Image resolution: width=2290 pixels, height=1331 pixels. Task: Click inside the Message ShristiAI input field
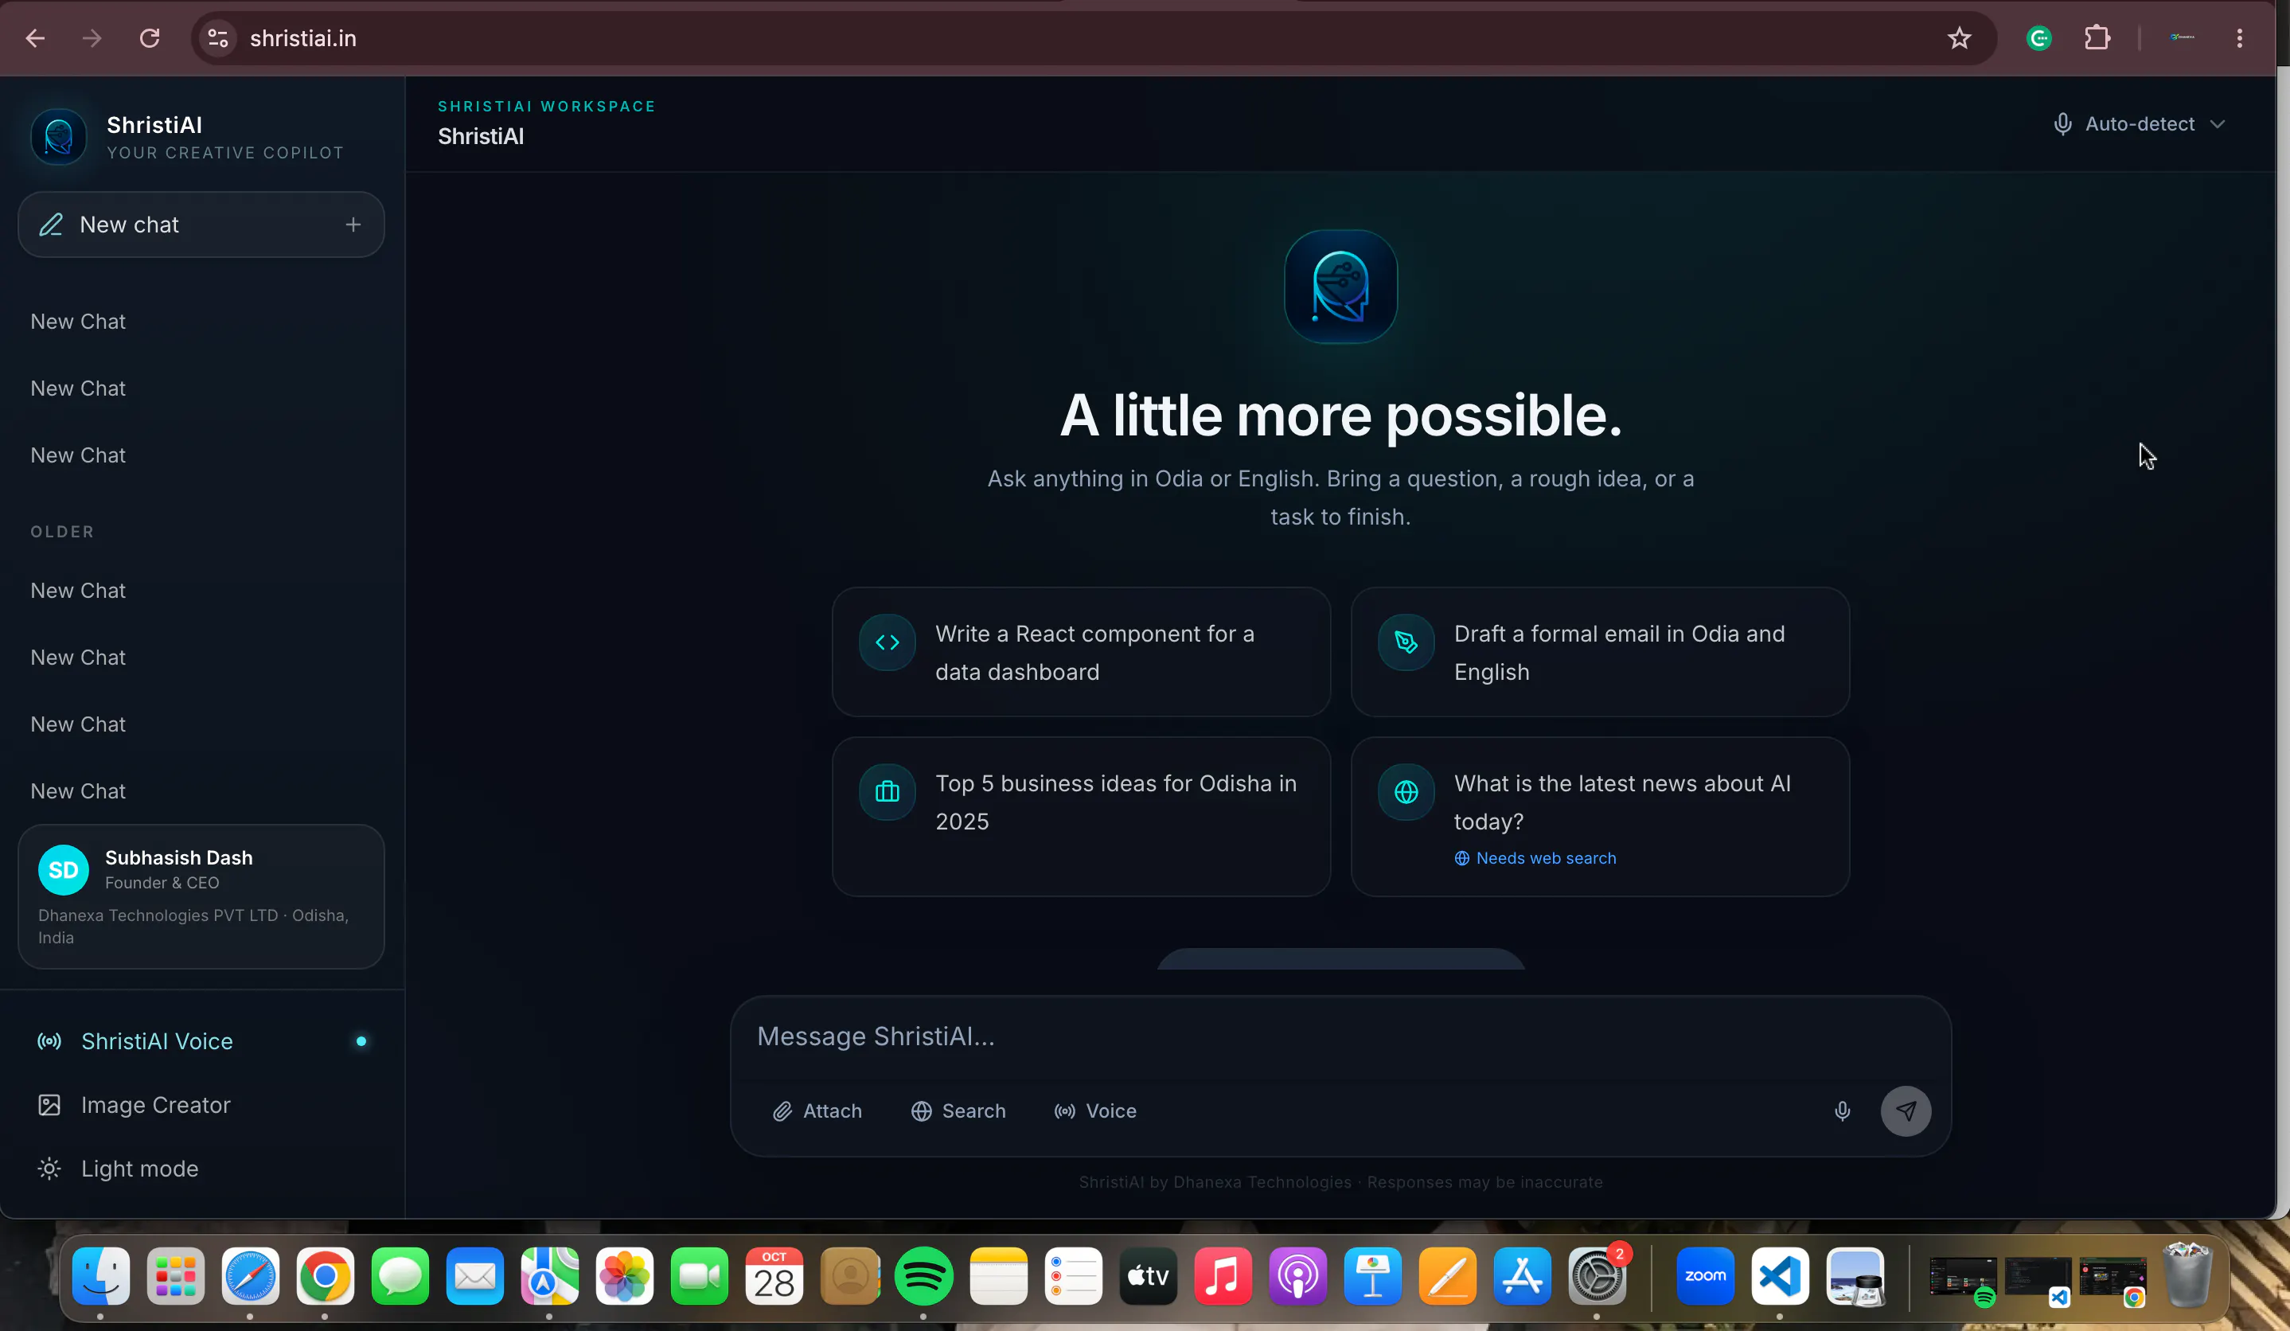pos(1340,1036)
